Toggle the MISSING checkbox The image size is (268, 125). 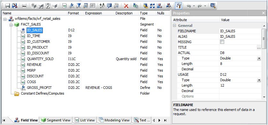tap(222, 42)
